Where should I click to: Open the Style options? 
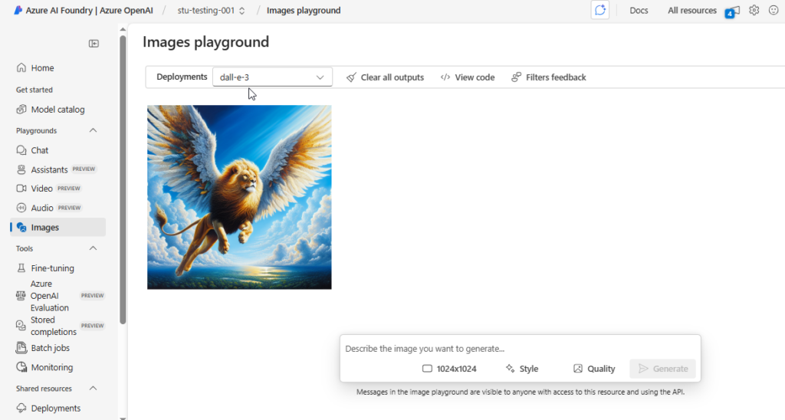pos(521,369)
